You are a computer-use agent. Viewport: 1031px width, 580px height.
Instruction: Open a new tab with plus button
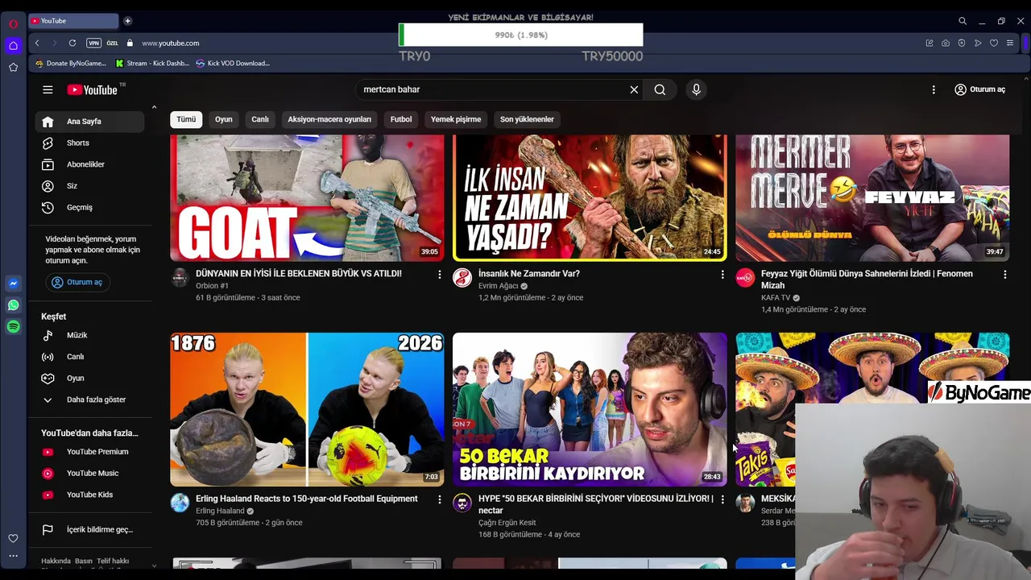[127, 21]
